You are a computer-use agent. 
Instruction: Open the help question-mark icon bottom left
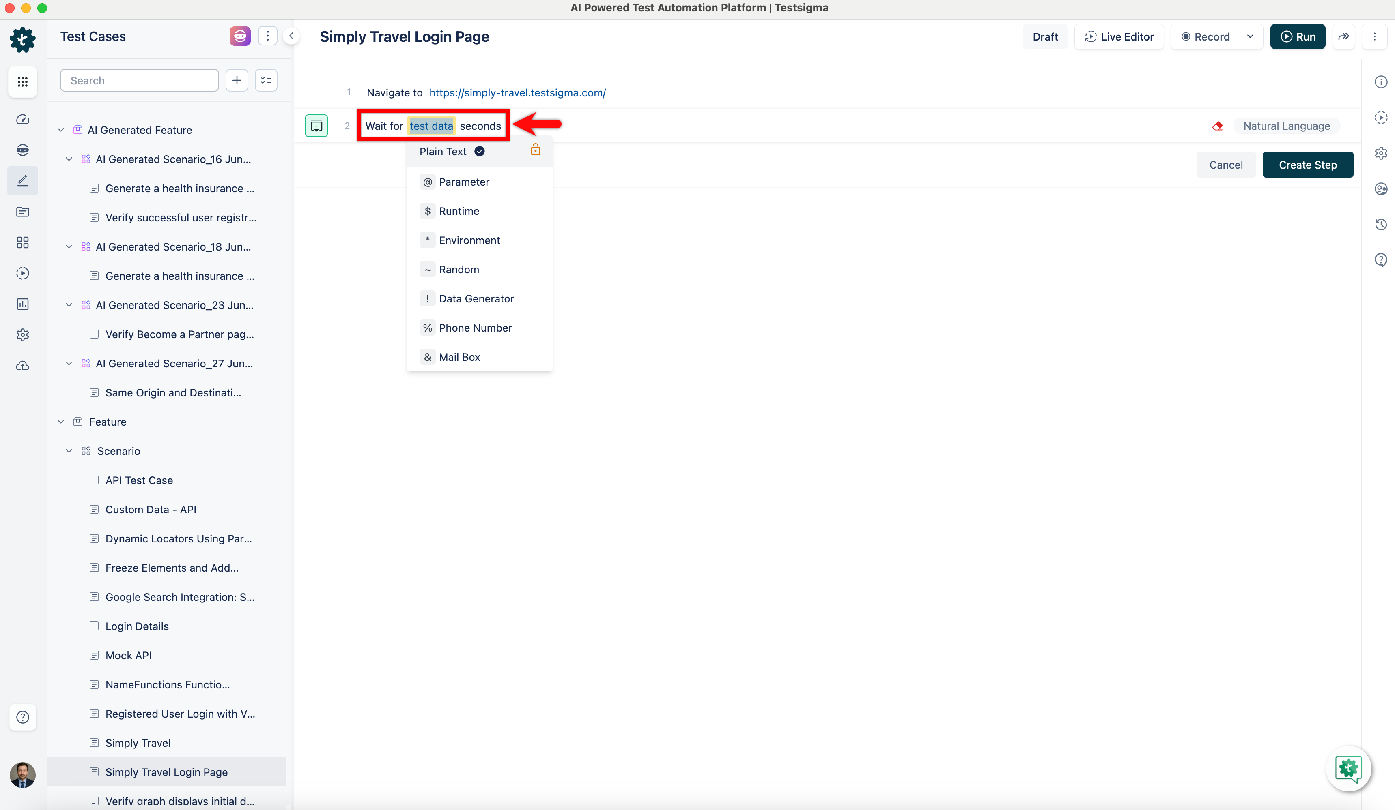(x=22, y=717)
